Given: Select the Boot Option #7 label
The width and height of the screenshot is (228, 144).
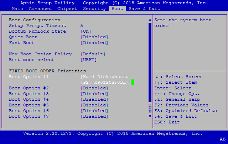Looking at the screenshot, I should tap(28, 116).
